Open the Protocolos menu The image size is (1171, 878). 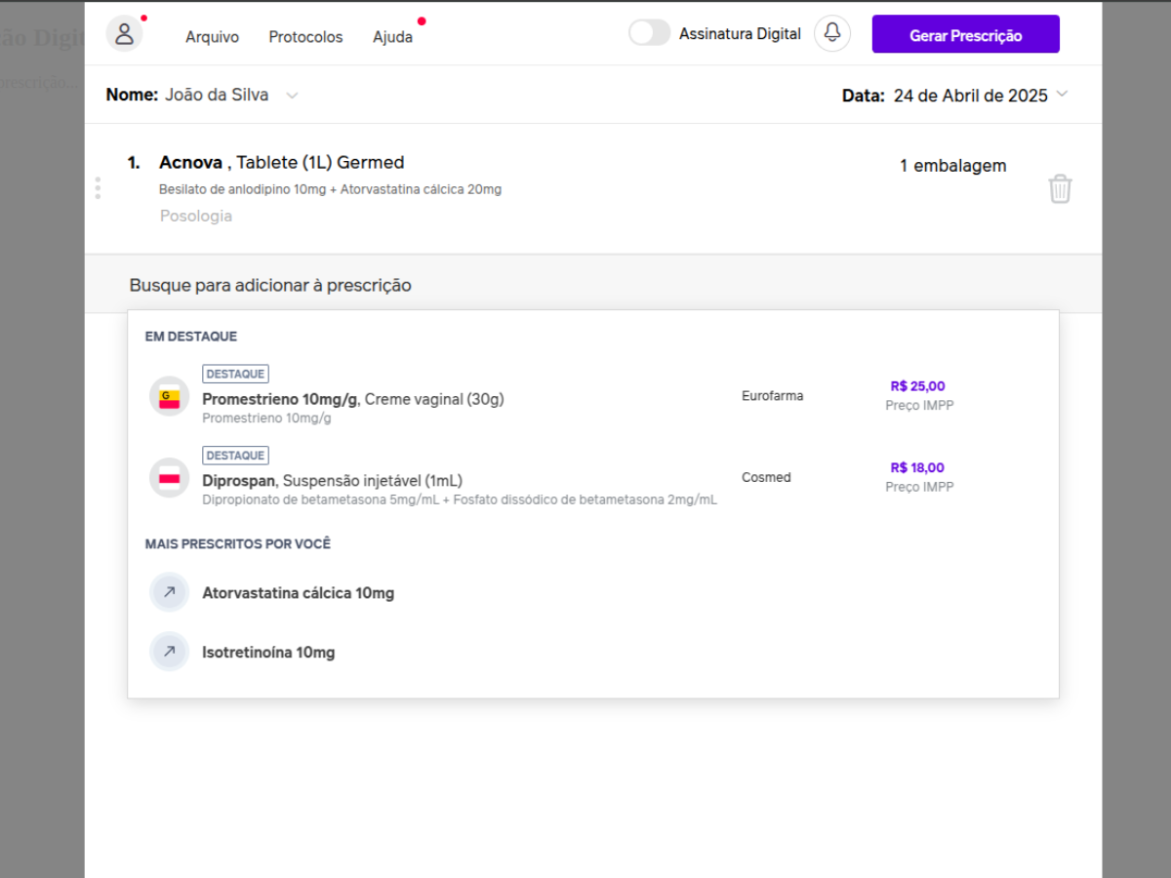click(305, 37)
